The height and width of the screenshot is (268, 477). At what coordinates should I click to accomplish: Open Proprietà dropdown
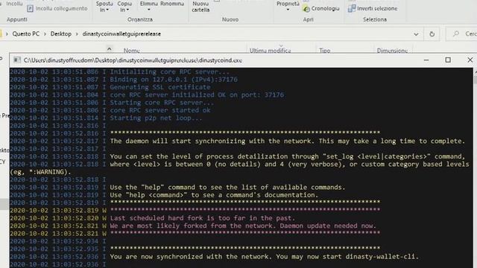coord(288,6)
